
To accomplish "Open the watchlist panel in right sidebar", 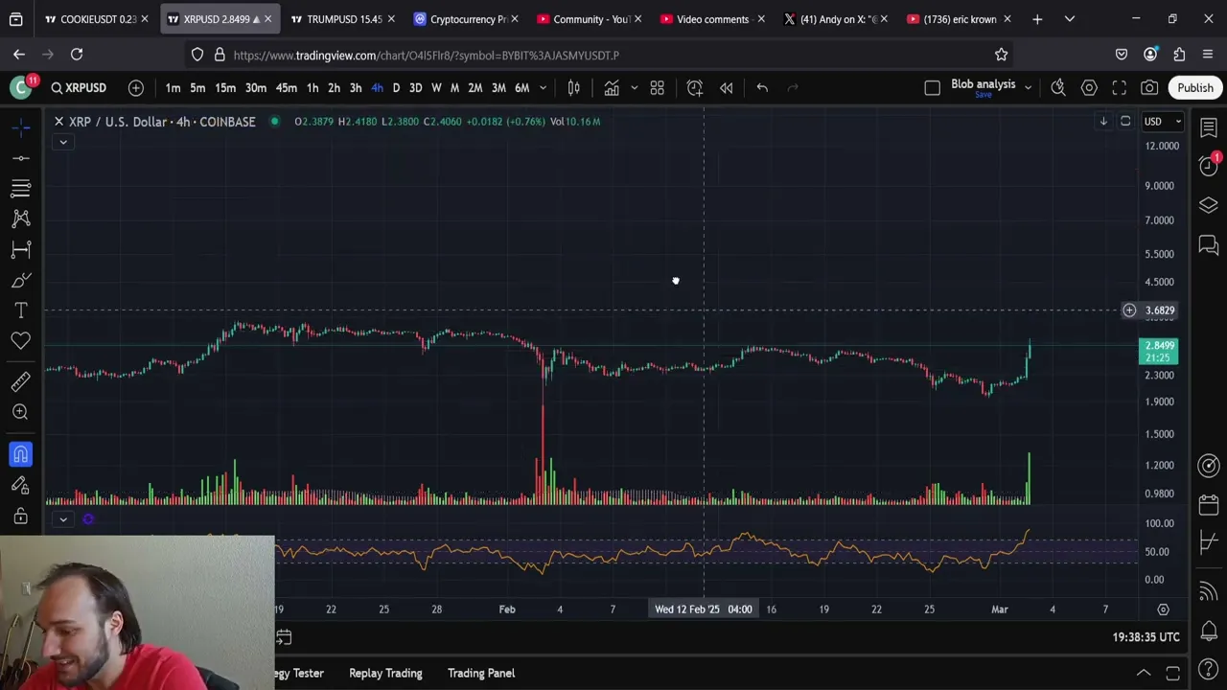I will (x=1209, y=126).
